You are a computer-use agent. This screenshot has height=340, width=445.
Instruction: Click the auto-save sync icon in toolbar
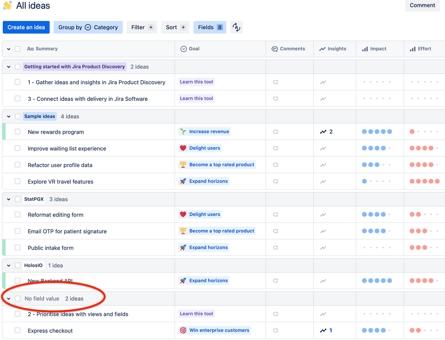[x=237, y=27]
